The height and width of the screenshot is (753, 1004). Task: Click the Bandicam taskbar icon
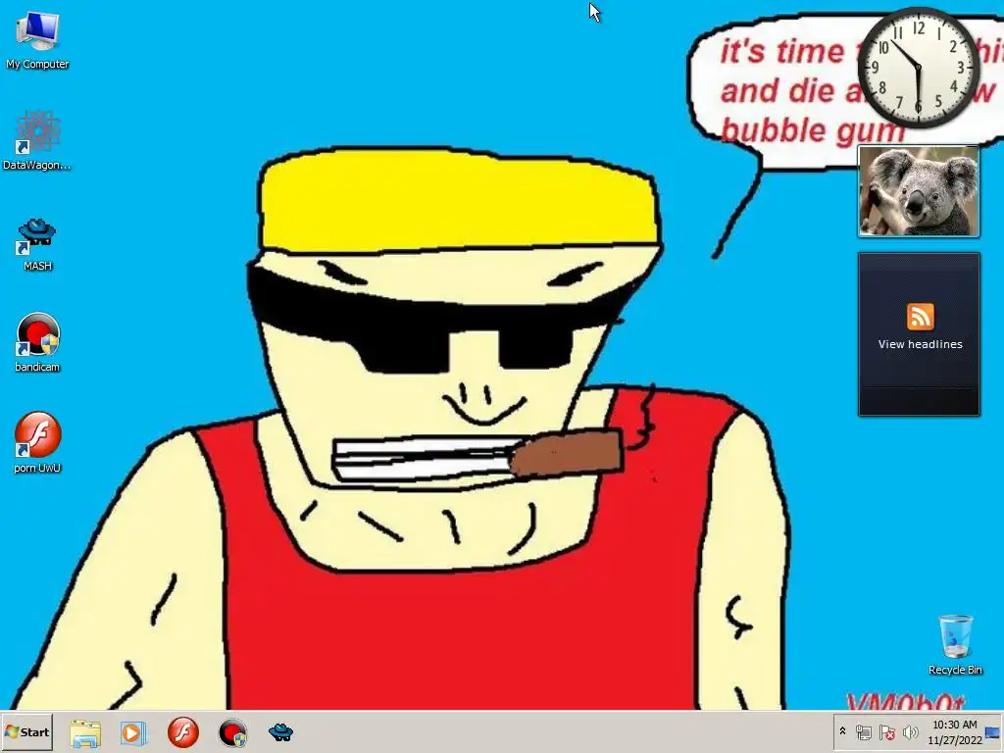pyautogui.click(x=232, y=732)
